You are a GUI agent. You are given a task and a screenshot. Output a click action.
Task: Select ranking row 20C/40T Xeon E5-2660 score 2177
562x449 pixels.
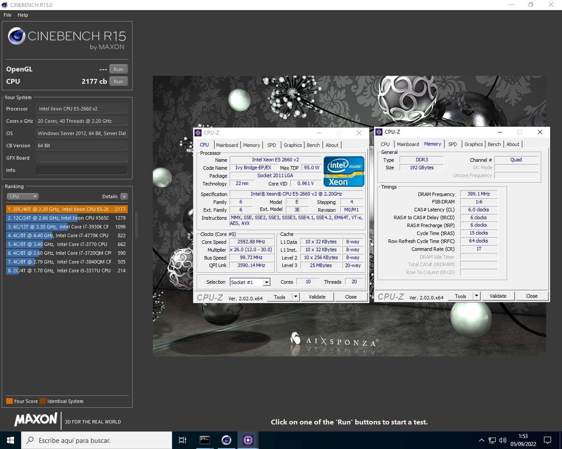[67, 209]
